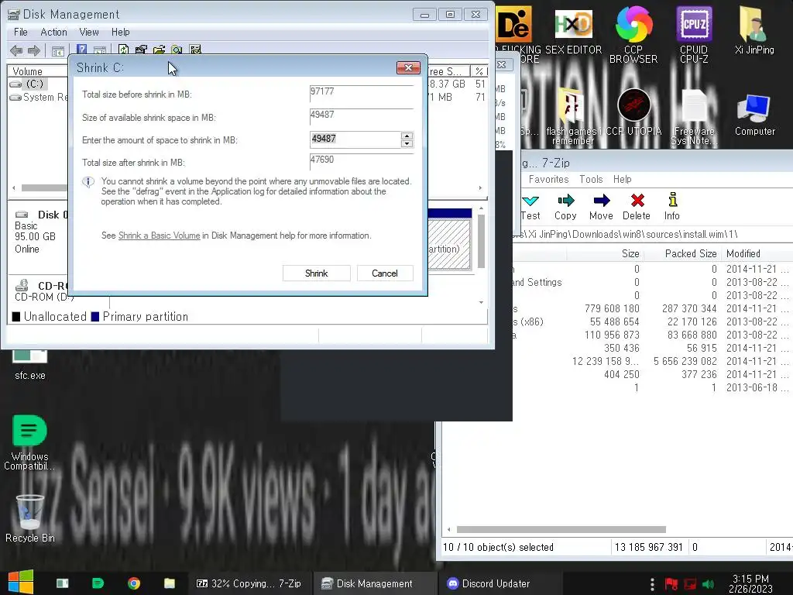
Task: Open the Windows Compatibil... desktop icon
Action: tap(30, 442)
